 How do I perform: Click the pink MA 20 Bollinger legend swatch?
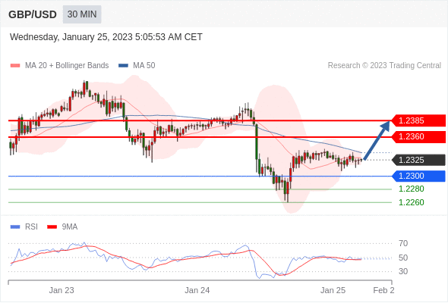(x=15, y=66)
